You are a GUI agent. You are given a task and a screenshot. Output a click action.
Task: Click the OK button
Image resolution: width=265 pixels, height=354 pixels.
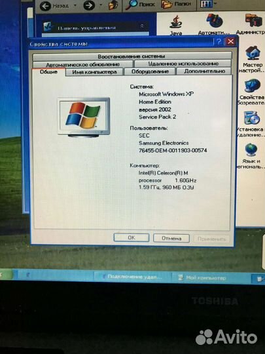[132, 237]
